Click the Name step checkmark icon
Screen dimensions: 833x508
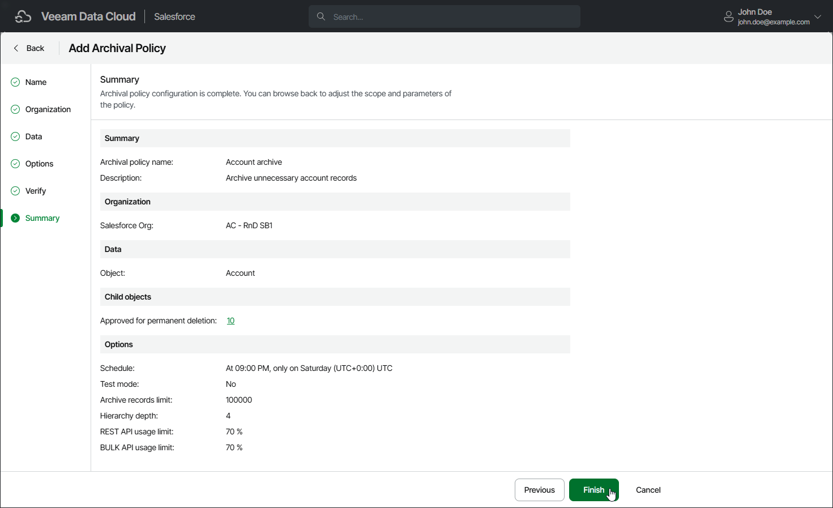(15, 82)
